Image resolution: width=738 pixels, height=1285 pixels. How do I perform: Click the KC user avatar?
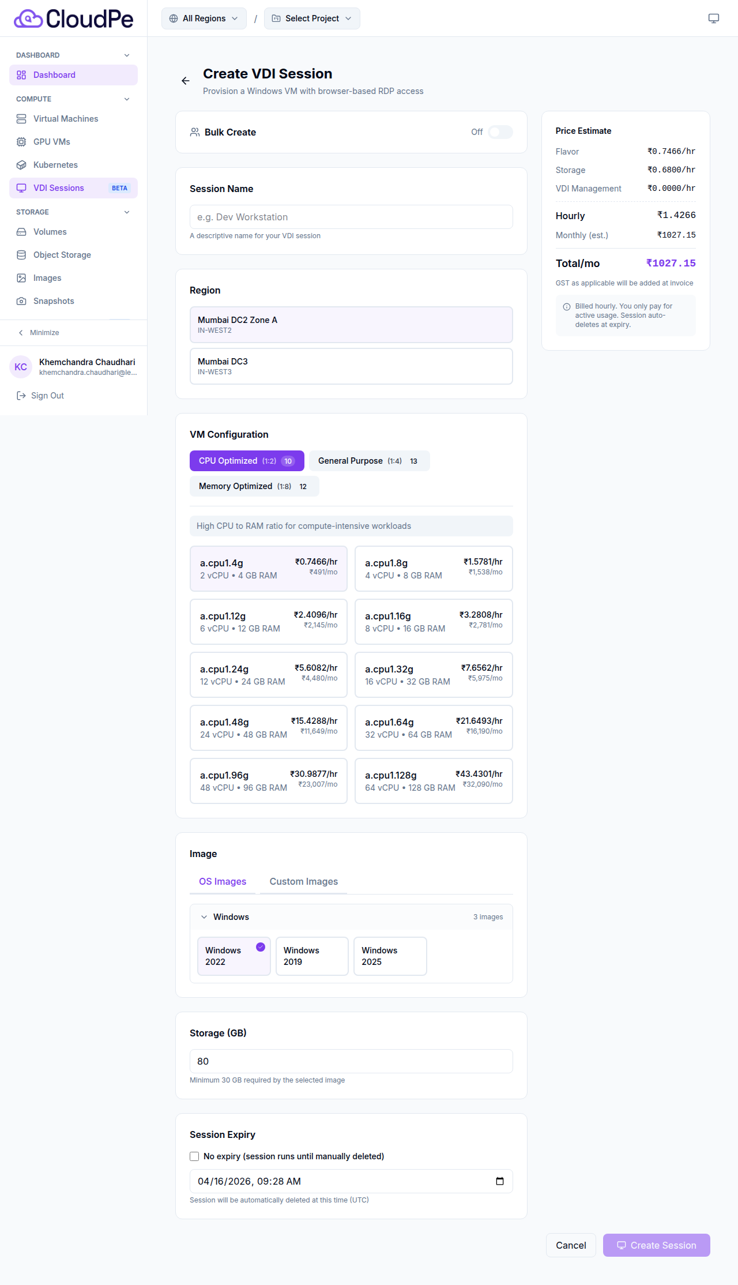(21, 367)
